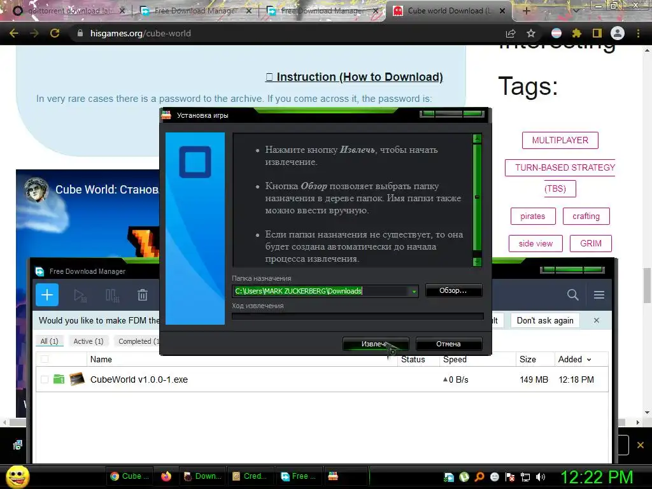Open the Cred... taskbar item
The height and width of the screenshot is (489, 652).
coord(250,476)
